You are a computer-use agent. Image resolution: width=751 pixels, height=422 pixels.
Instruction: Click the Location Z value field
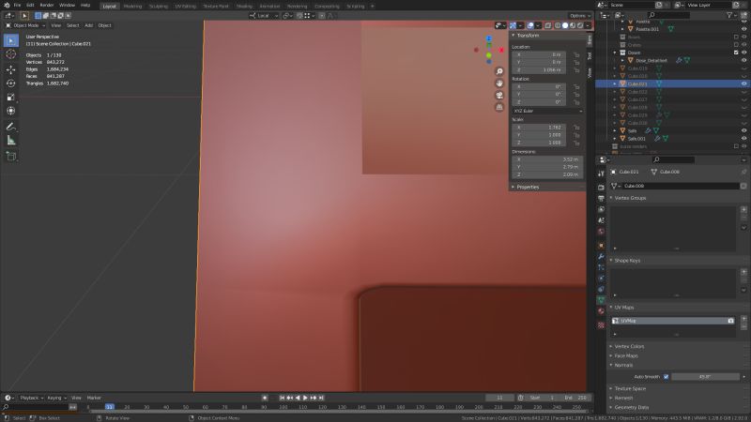pyautogui.click(x=539, y=69)
